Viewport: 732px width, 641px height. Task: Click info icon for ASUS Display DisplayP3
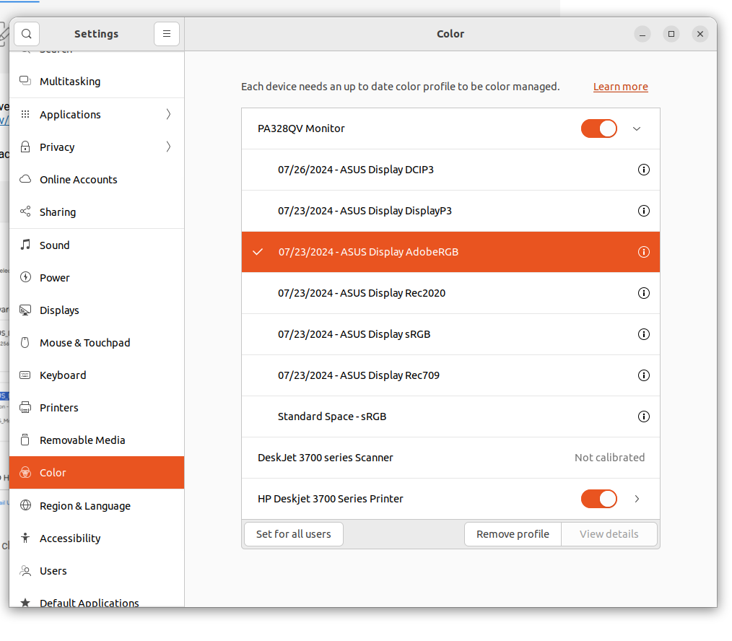click(644, 211)
